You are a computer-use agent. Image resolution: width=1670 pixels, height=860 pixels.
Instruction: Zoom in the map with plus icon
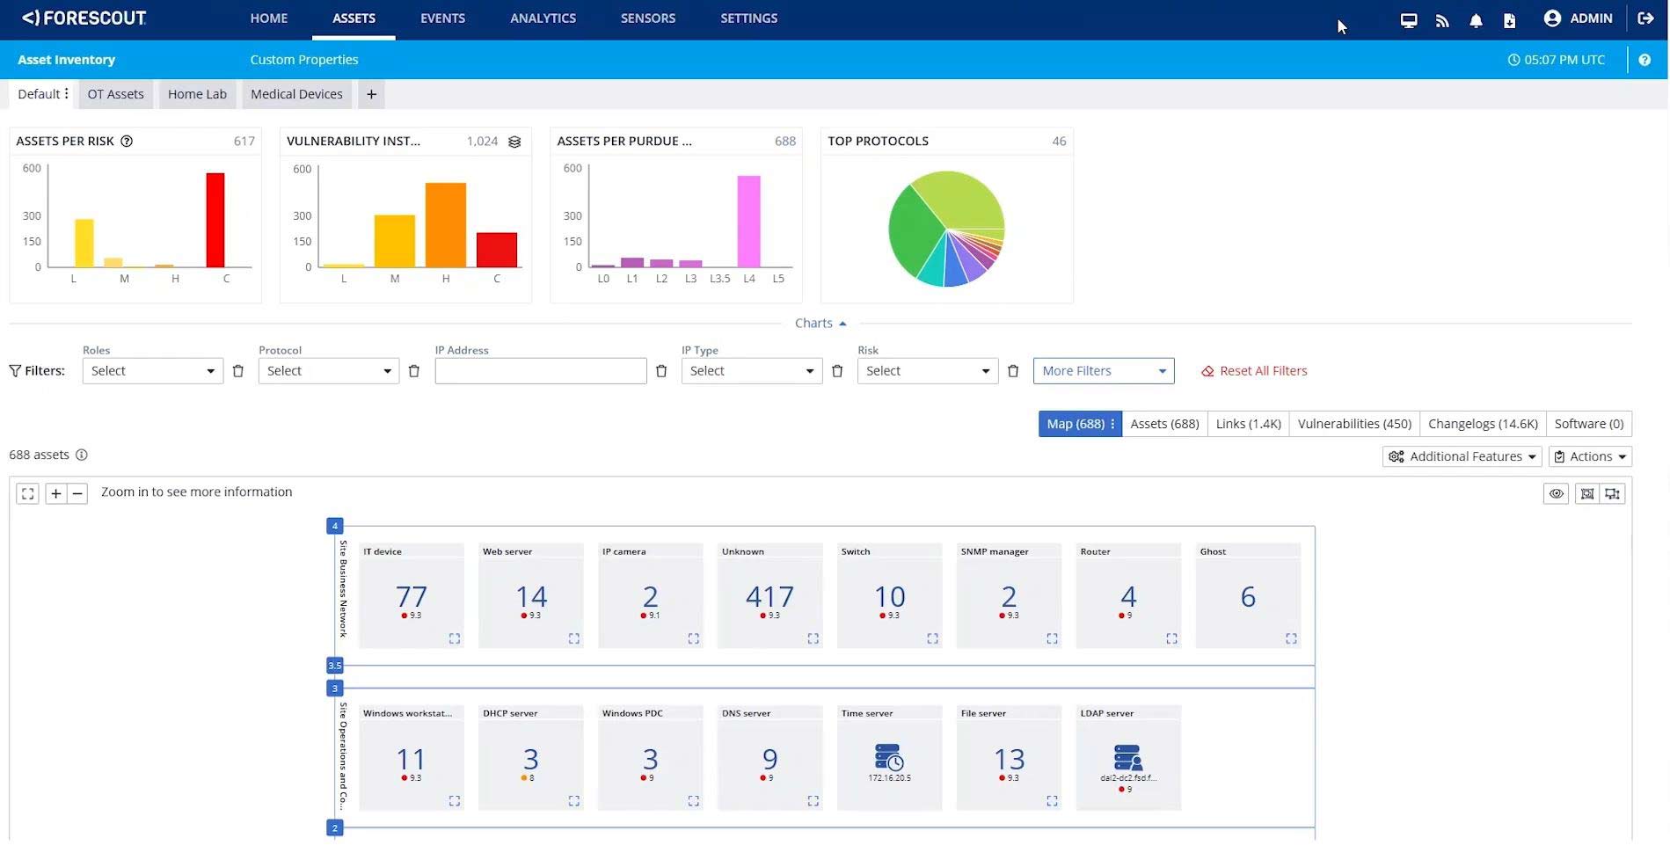55,494
